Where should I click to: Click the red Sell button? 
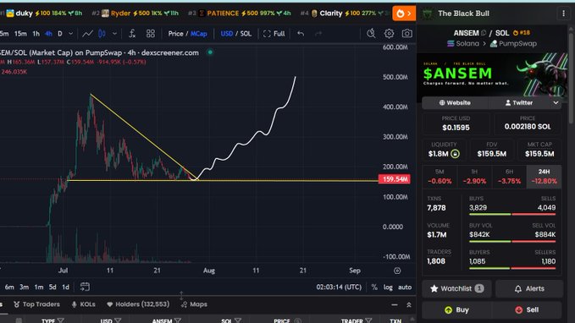tap(528, 309)
